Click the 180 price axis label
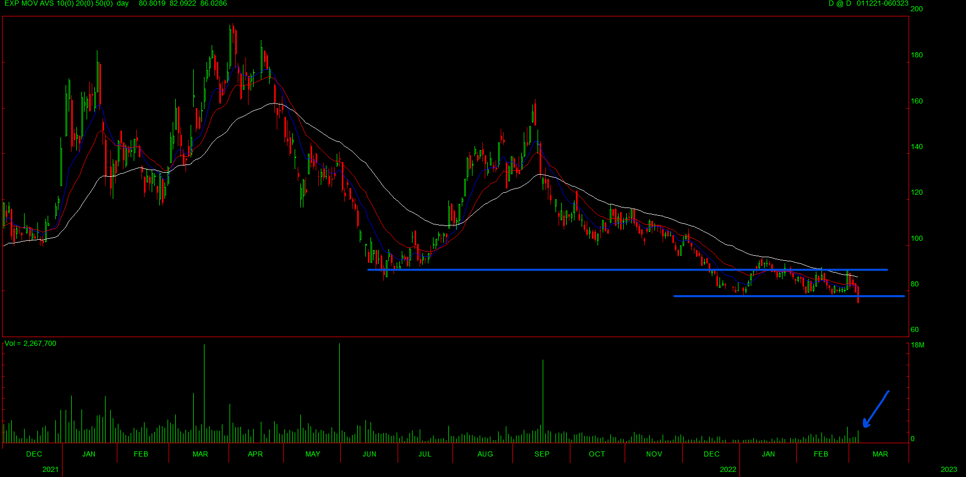Screen dimensions: 966x477 pyautogui.click(x=917, y=55)
